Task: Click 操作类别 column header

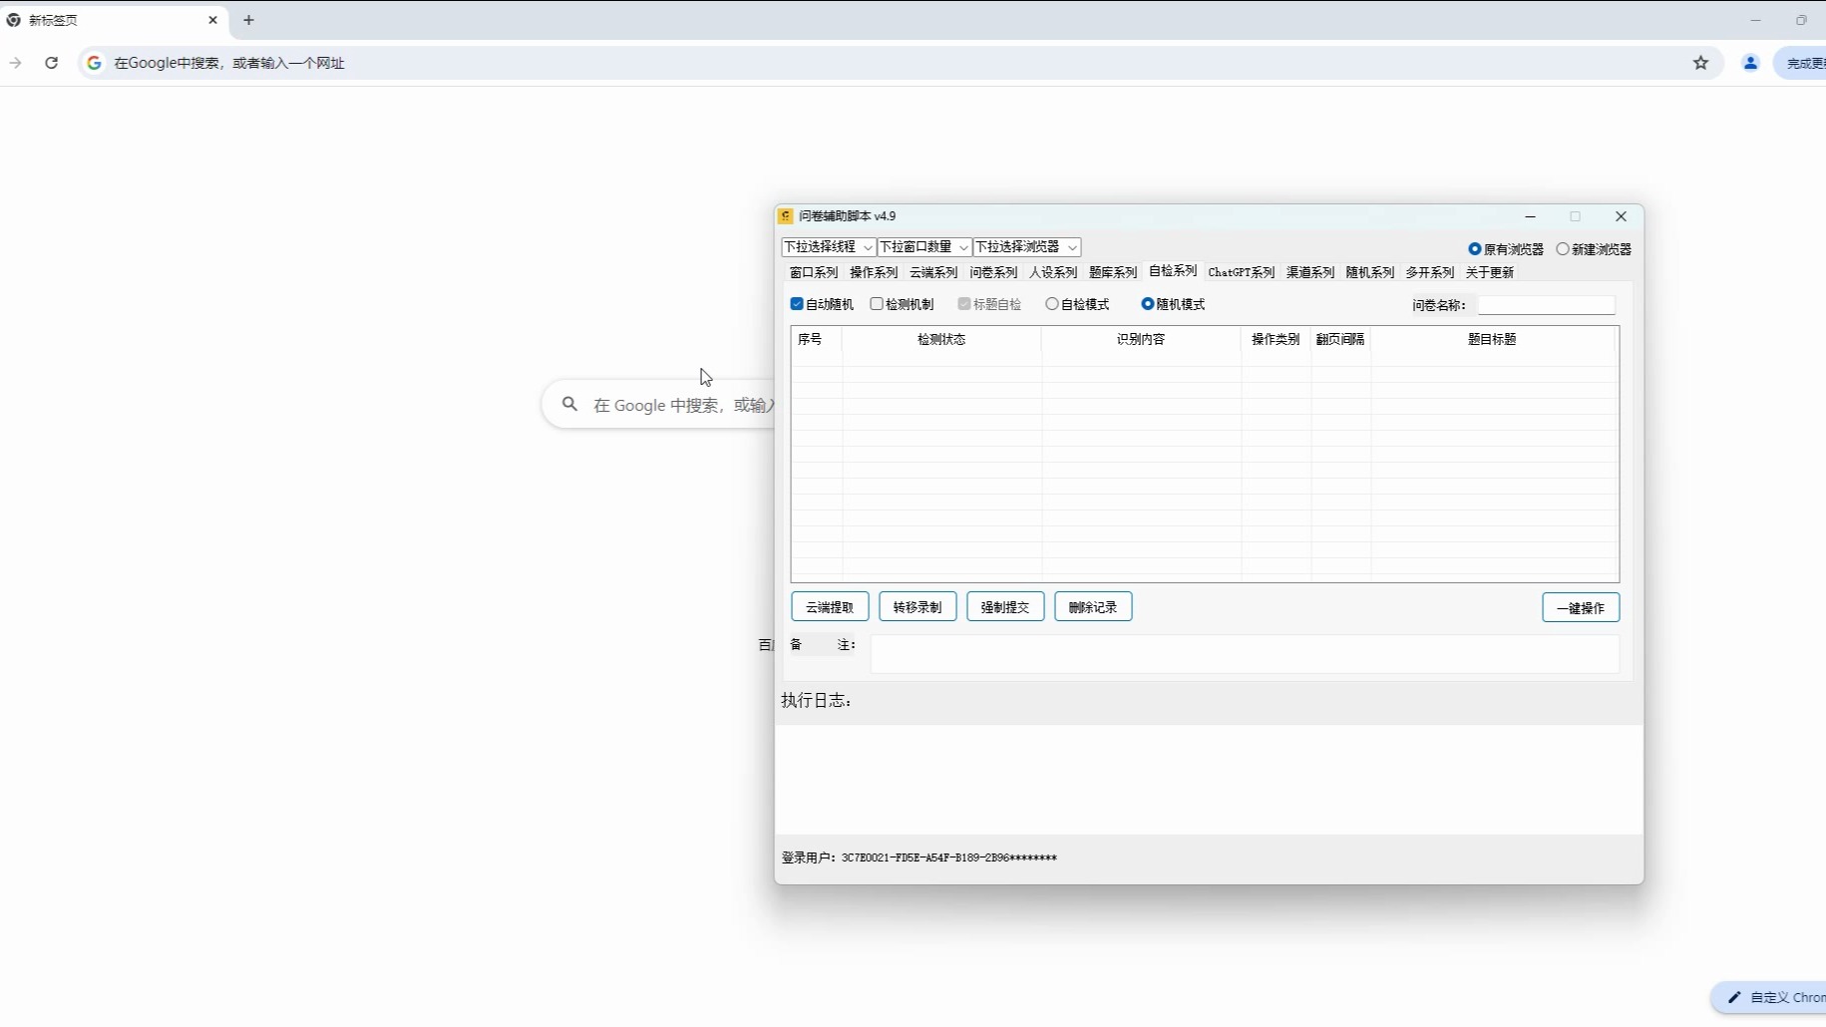Action: pos(1276,339)
